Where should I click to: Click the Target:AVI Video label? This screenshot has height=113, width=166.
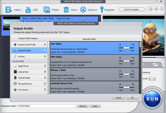tap(63, 18)
